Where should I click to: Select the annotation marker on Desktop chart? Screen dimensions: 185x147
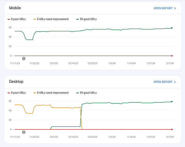click(24, 132)
